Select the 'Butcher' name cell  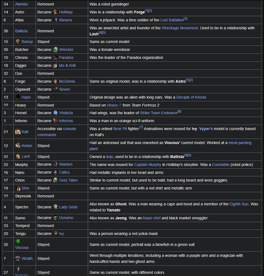click(25, 50)
